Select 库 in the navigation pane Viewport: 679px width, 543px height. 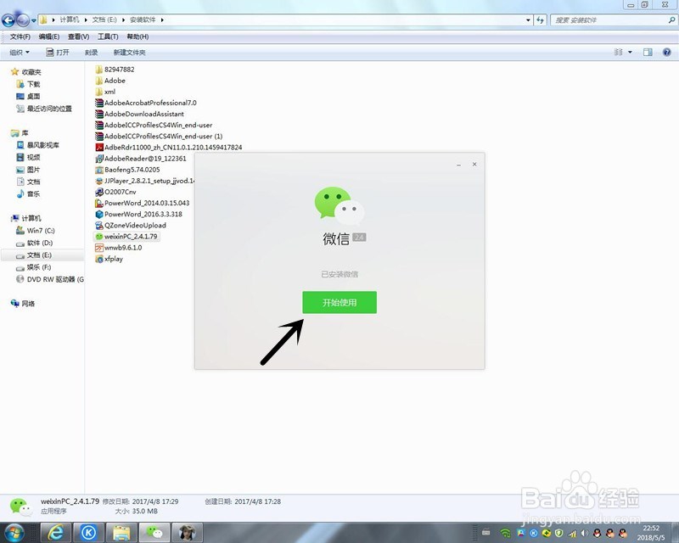tap(20, 133)
